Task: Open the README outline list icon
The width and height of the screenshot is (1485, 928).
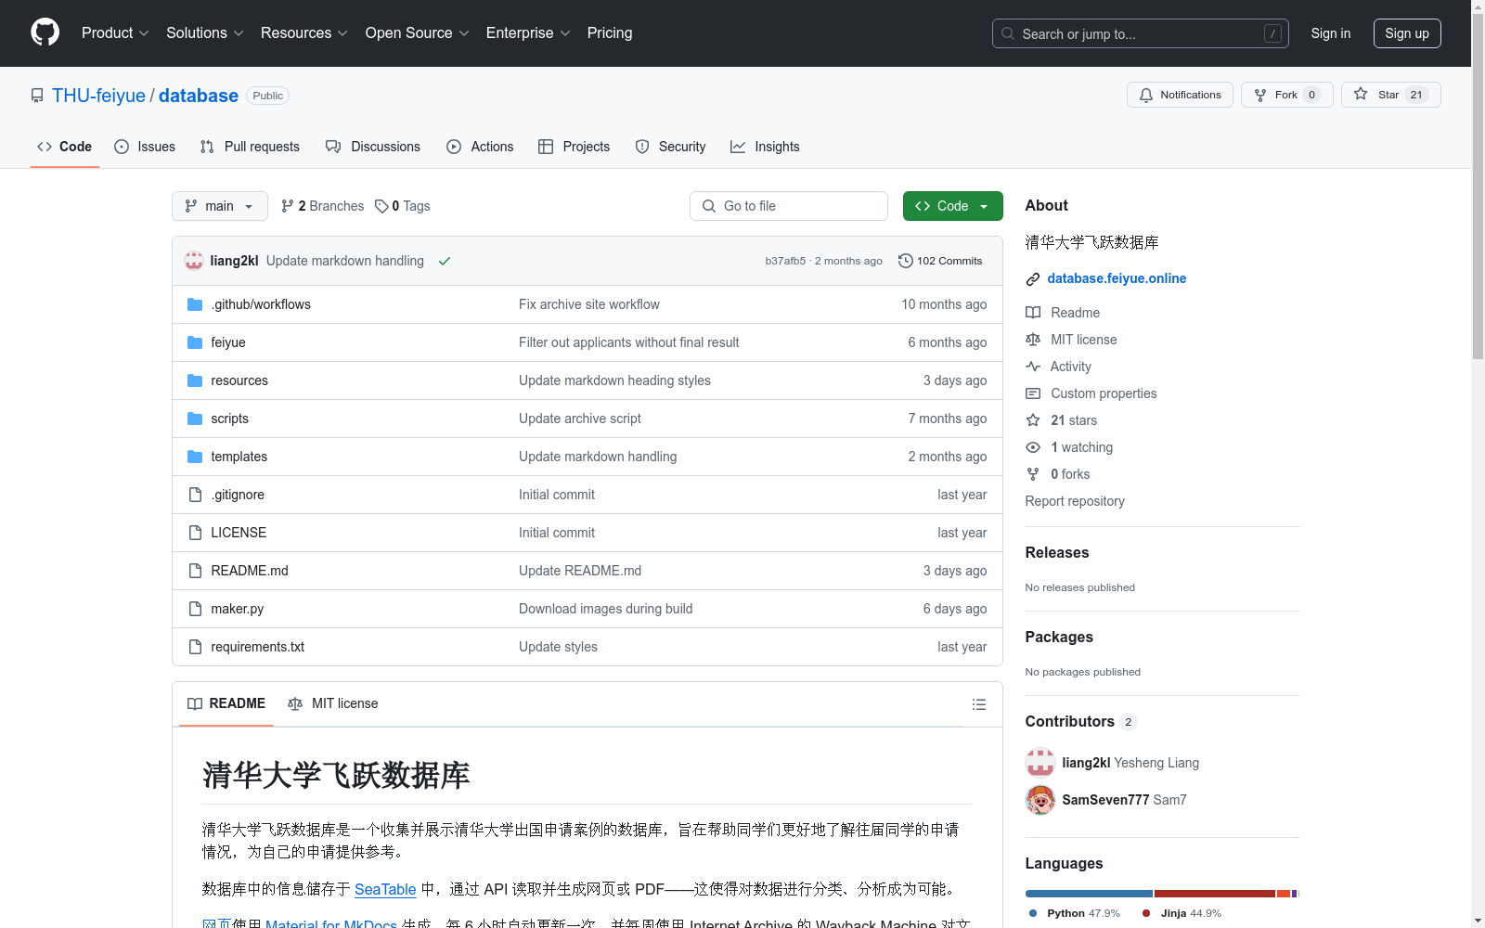Action: coord(978,704)
